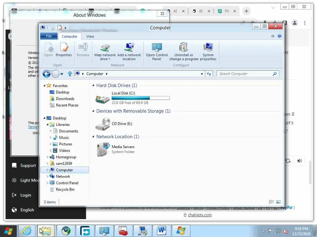The width and height of the screenshot is (317, 237).
Task: Select the Computer ribbon tab
Action: coord(70,36)
